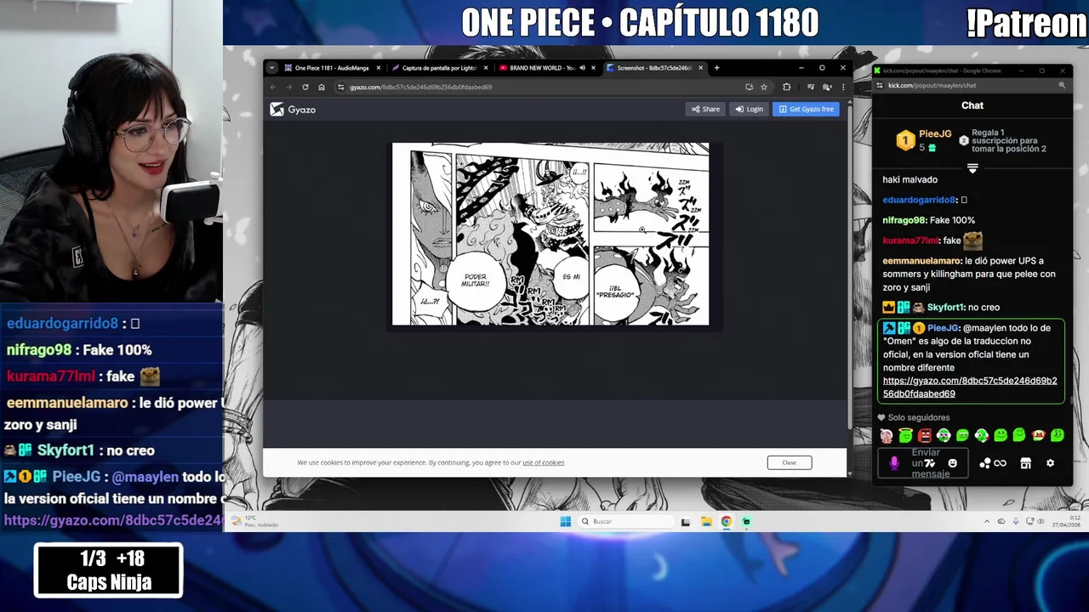Image resolution: width=1089 pixels, height=612 pixels.
Task: Click the install/cast icon in address bar
Action: click(749, 87)
